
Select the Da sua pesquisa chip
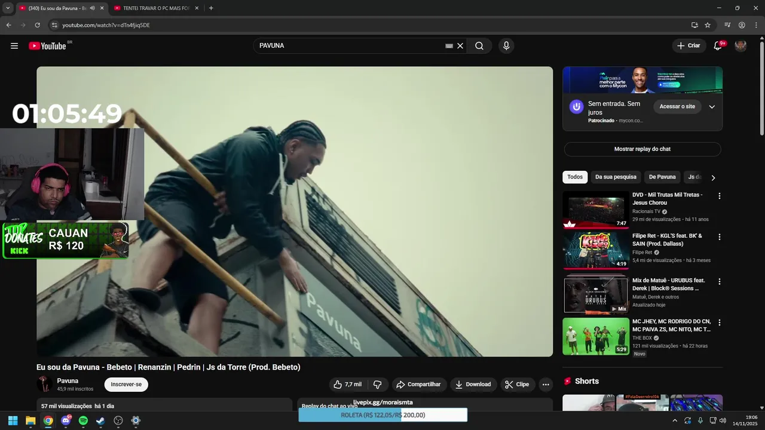616,177
